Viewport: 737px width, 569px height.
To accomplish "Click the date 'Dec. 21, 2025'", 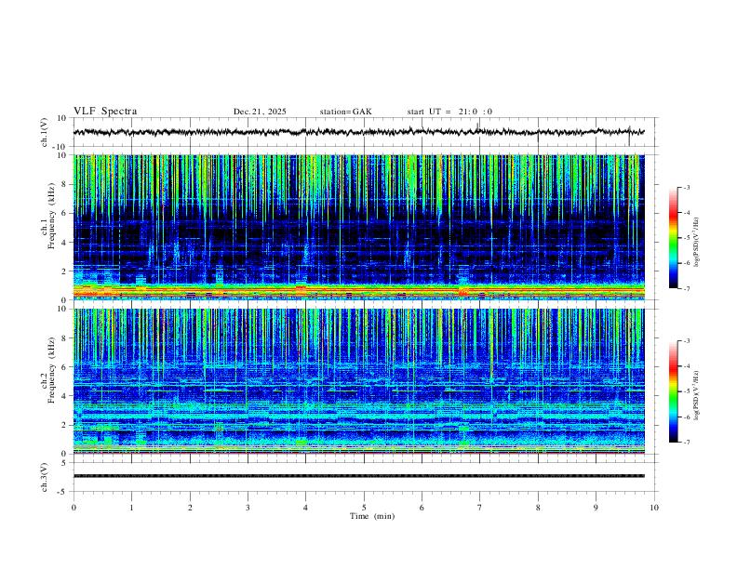I will click(260, 112).
